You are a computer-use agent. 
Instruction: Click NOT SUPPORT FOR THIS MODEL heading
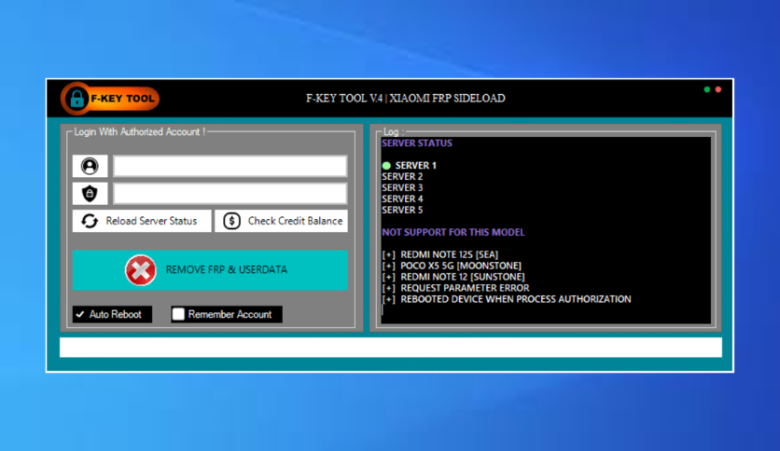[x=453, y=232]
